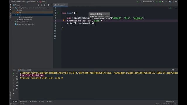Viewport: 187px width, 105px height.
Task: Expand the out folder
Action: tap(15, 13)
